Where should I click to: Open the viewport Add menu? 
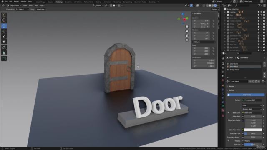tap(36, 5)
